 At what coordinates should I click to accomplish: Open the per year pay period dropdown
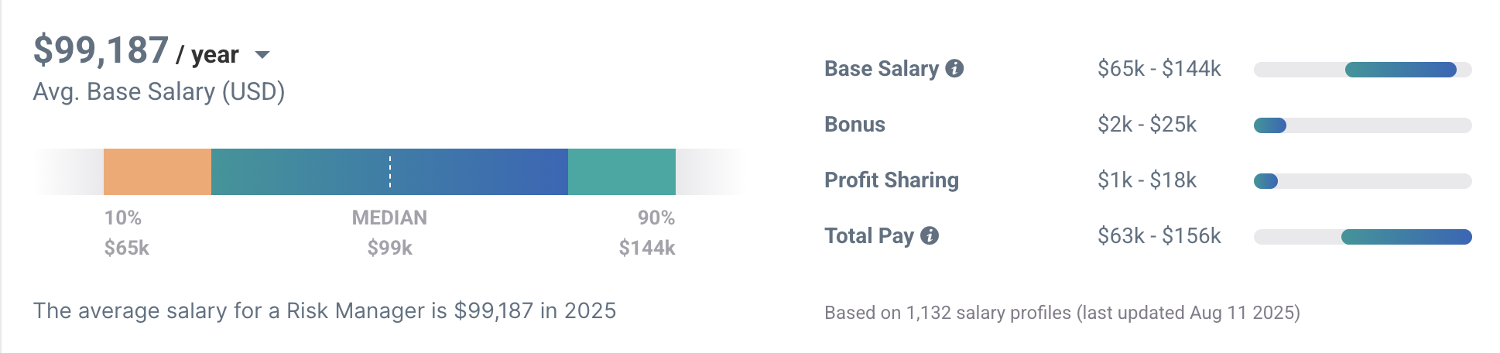click(x=262, y=54)
